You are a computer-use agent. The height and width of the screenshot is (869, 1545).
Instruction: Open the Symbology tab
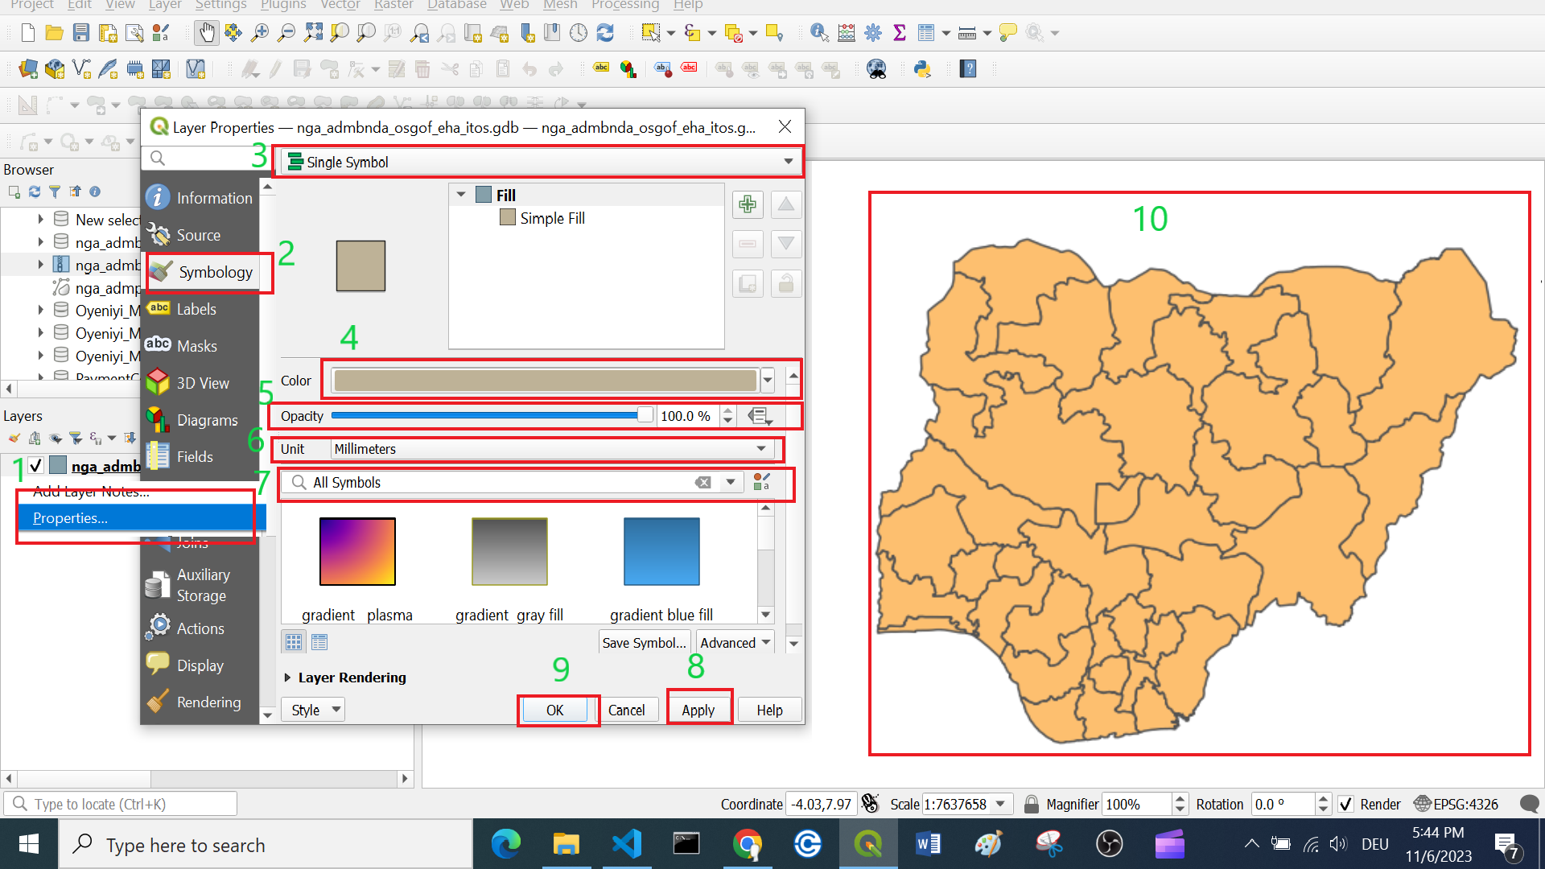[209, 272]
